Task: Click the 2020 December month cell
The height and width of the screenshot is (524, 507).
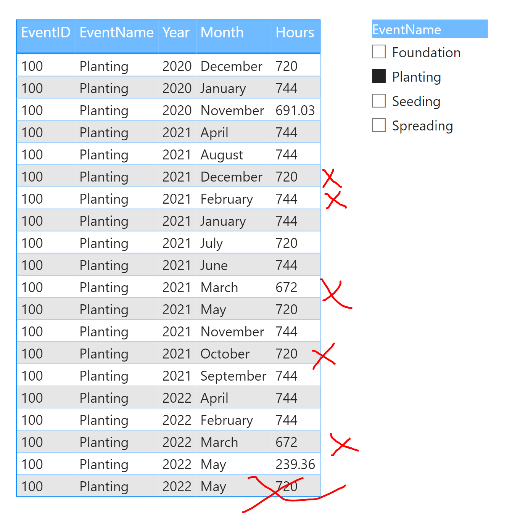Action: [231, 66]
